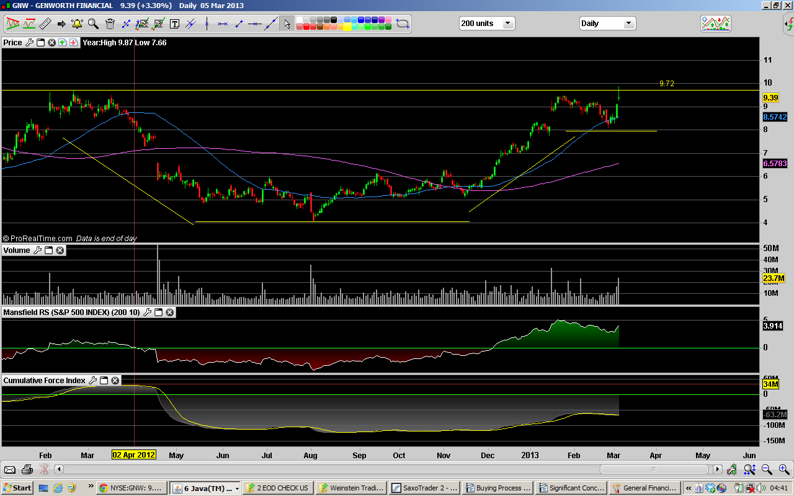
Task: Click the email envelope icon
Action: click(x=10, y=469)
